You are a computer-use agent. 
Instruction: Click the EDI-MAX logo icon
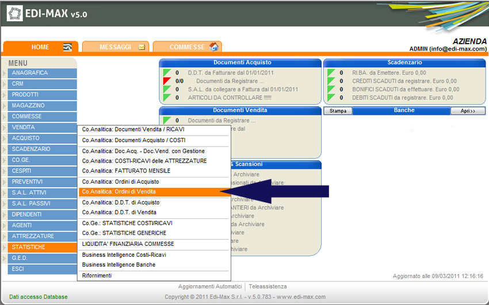point(16,13)
